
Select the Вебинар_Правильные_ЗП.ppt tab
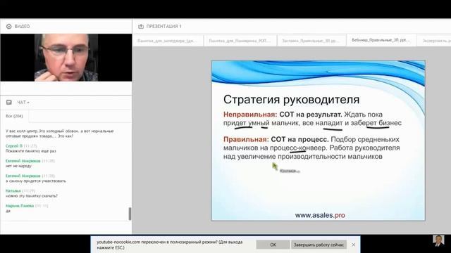click(381, 40)
